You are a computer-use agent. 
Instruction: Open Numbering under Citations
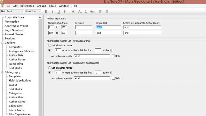click(x=16, y=64)
